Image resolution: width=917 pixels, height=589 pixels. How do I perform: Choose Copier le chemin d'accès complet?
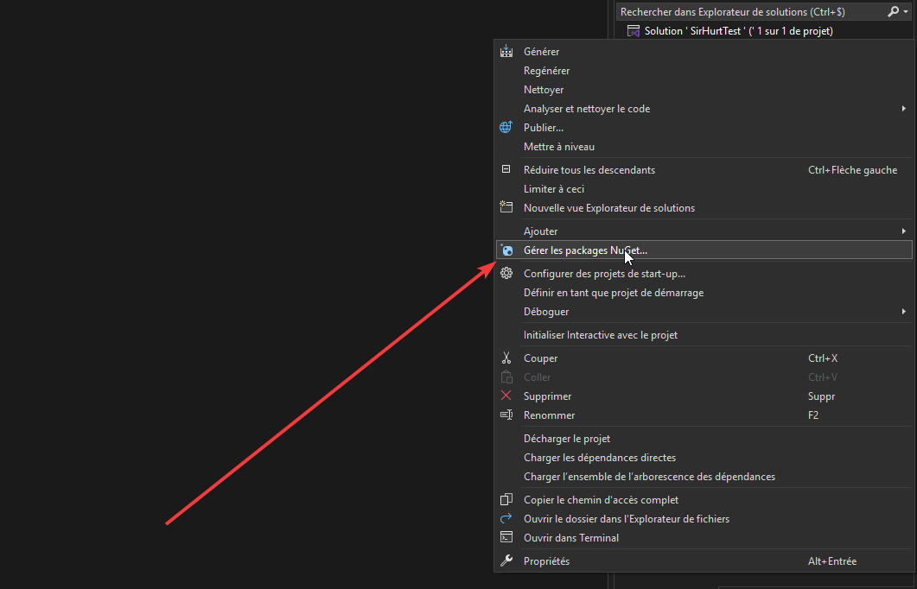point(601,500)
